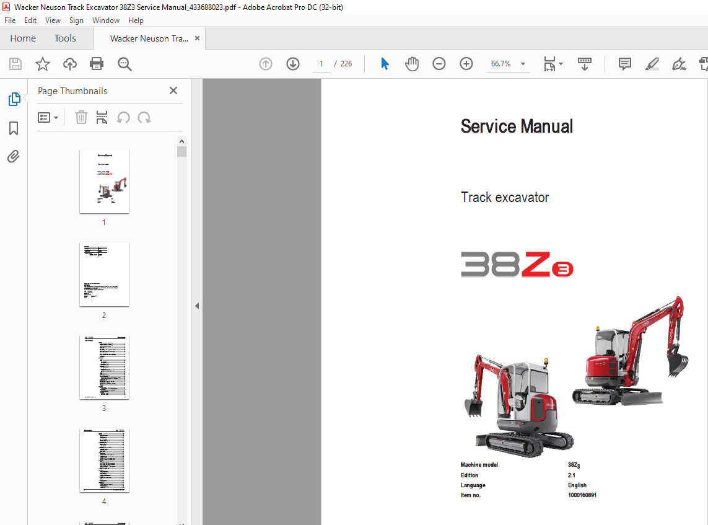
Task: Click the Machine model label
Action: (479, 465)
